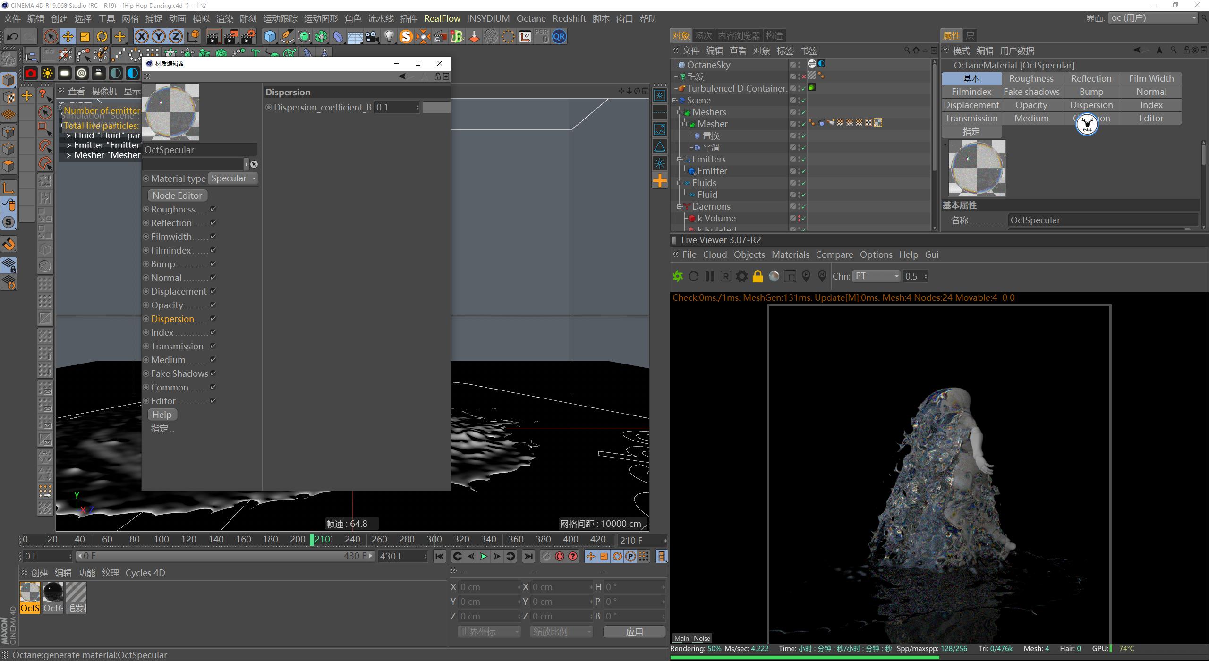Click the QR Octane toolbar icon
Image resolution: width=1209 pixels, height=661 pixels.
559,36
